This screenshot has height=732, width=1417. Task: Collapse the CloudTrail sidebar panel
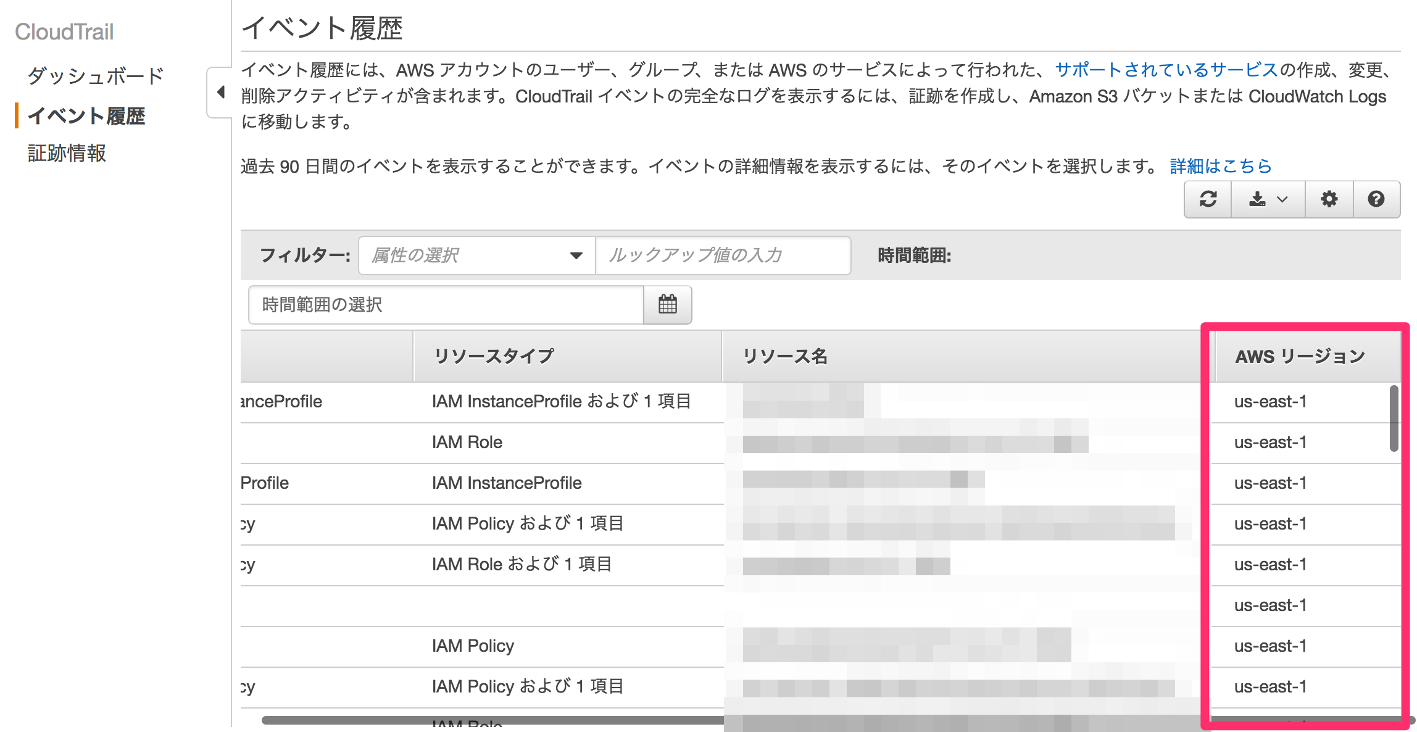(x=220, y=93)
